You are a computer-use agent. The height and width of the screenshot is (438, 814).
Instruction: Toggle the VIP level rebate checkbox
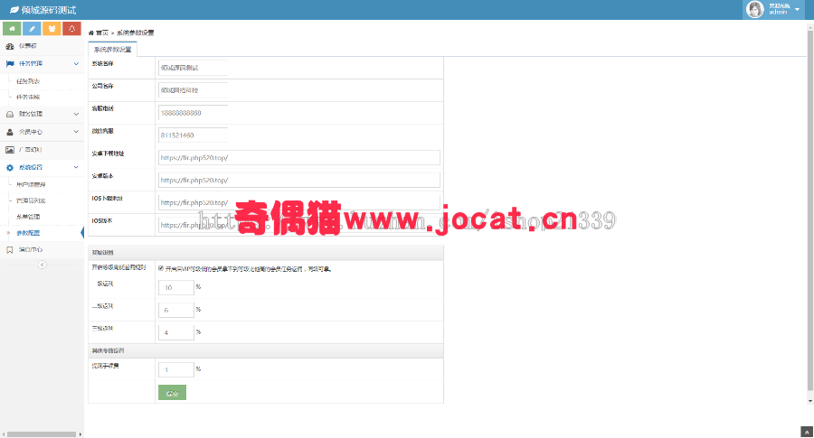pos(161,268)
